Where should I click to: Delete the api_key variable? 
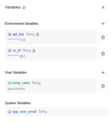(103, 37)
